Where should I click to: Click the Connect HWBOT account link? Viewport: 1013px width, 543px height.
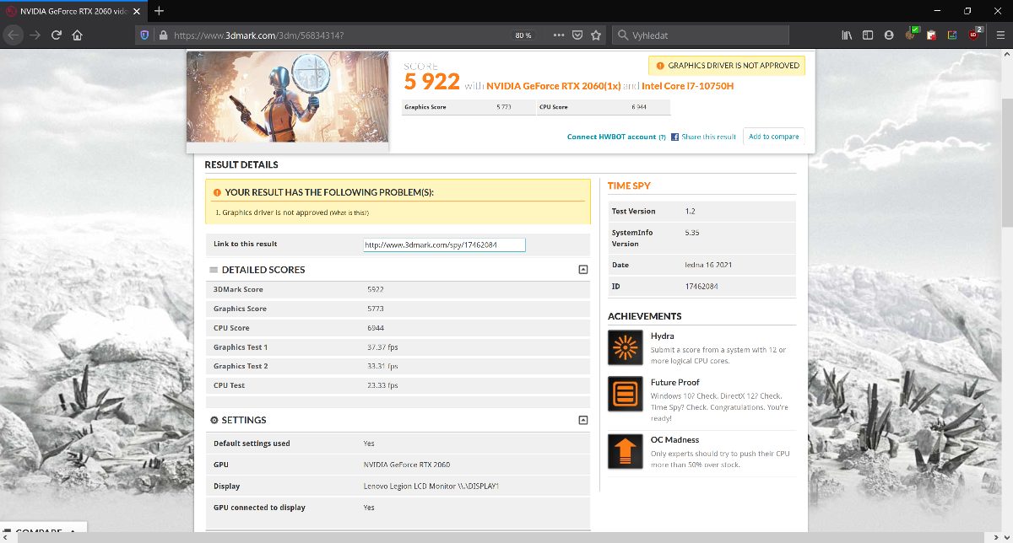[x=611, y=137]
